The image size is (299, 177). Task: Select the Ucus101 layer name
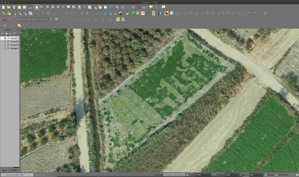tap(15, 42)
